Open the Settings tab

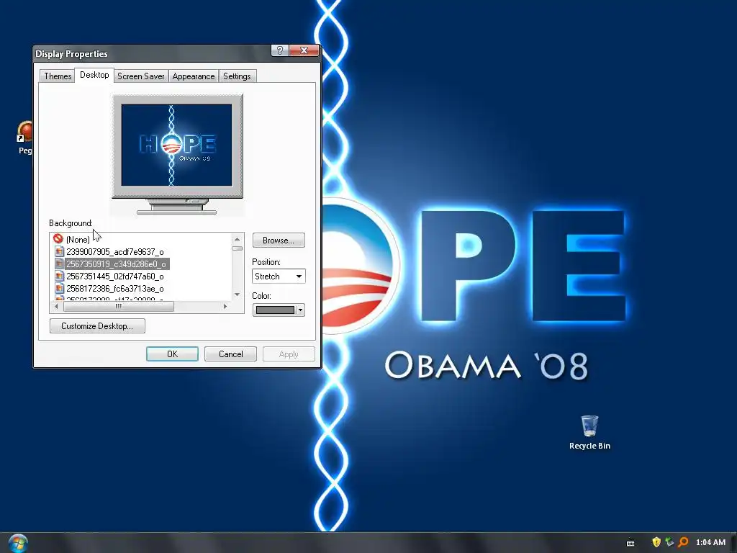coord(237,76)
